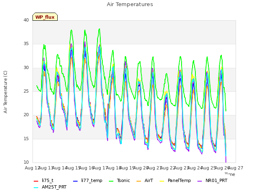
Task: Select the PanelTemp legend label
Action: point(179,180)
